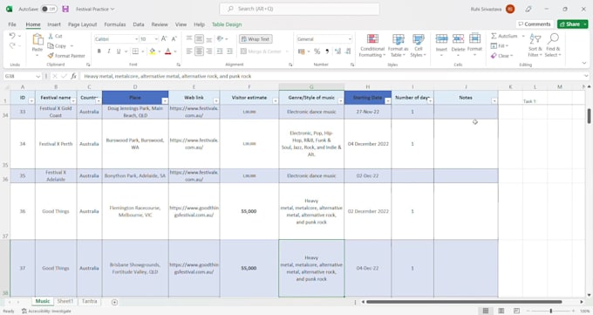Click Format cells icon
The image size is (593, 315).
click(474, 38)
